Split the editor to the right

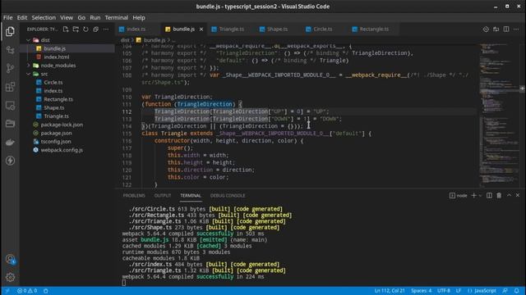coord(506,29)
